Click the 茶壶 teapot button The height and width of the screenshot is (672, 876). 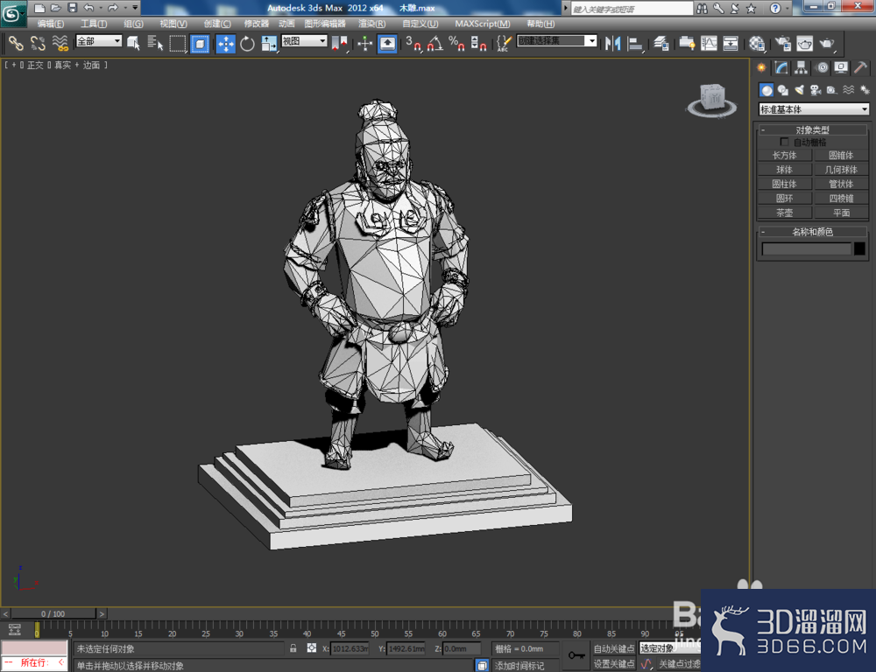pyautogui.click(x=784, y=213)
